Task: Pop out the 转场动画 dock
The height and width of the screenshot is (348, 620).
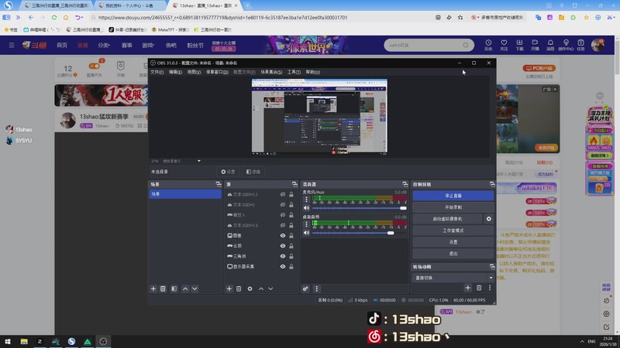Action: (492, 267)
